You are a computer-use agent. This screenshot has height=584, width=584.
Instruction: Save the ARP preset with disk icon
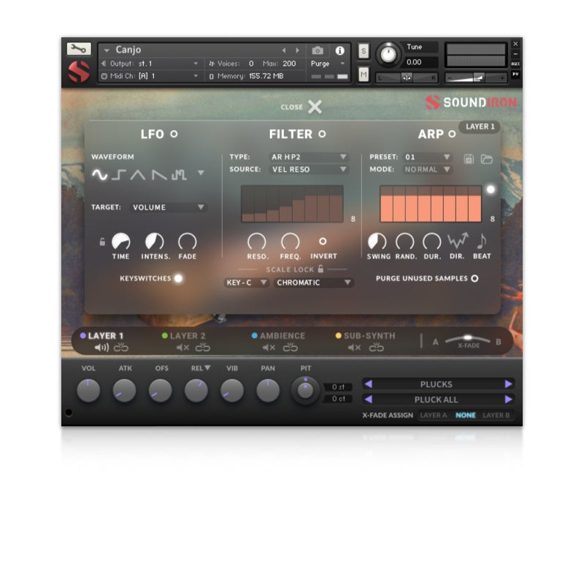[x=470, y=158]
